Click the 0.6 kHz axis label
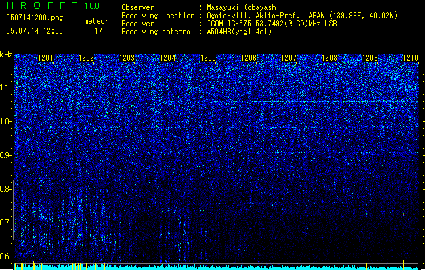The height and width of the screenshot is (270, 426). point(5,256)
